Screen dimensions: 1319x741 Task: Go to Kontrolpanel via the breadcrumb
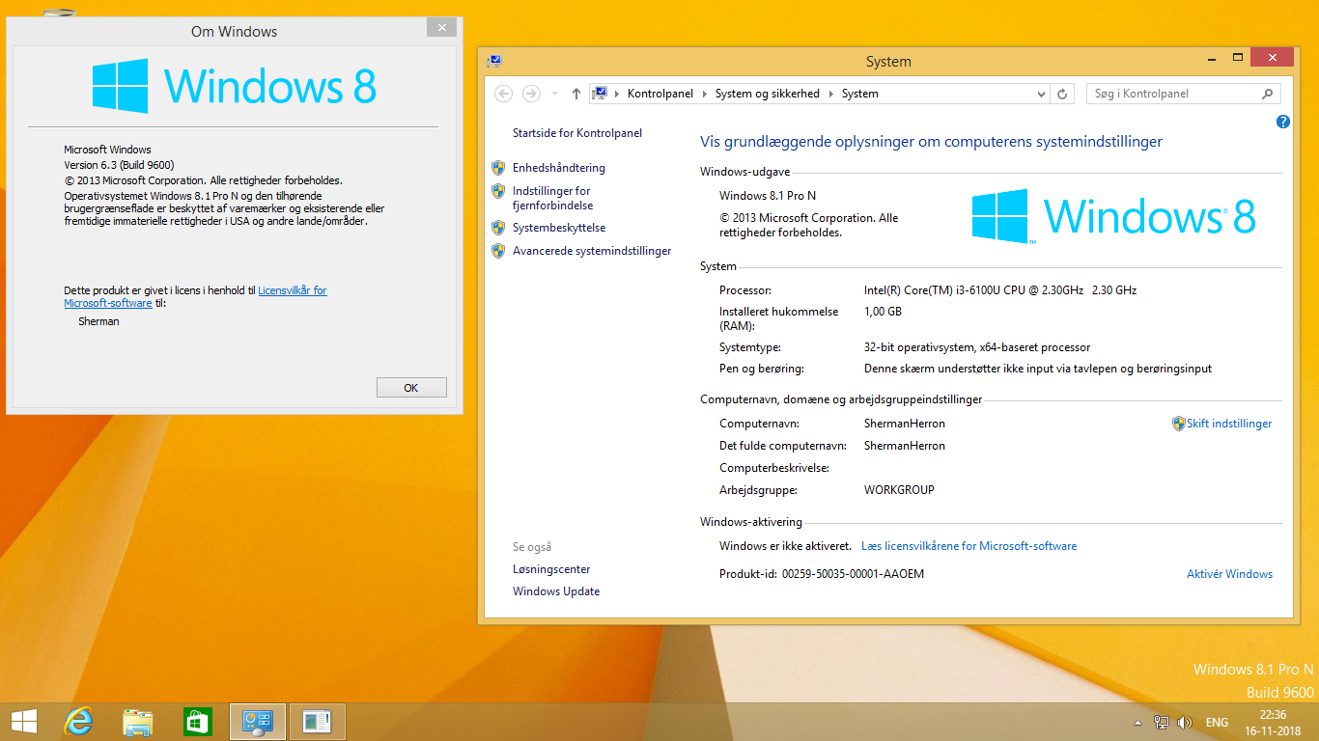[659, 94]
